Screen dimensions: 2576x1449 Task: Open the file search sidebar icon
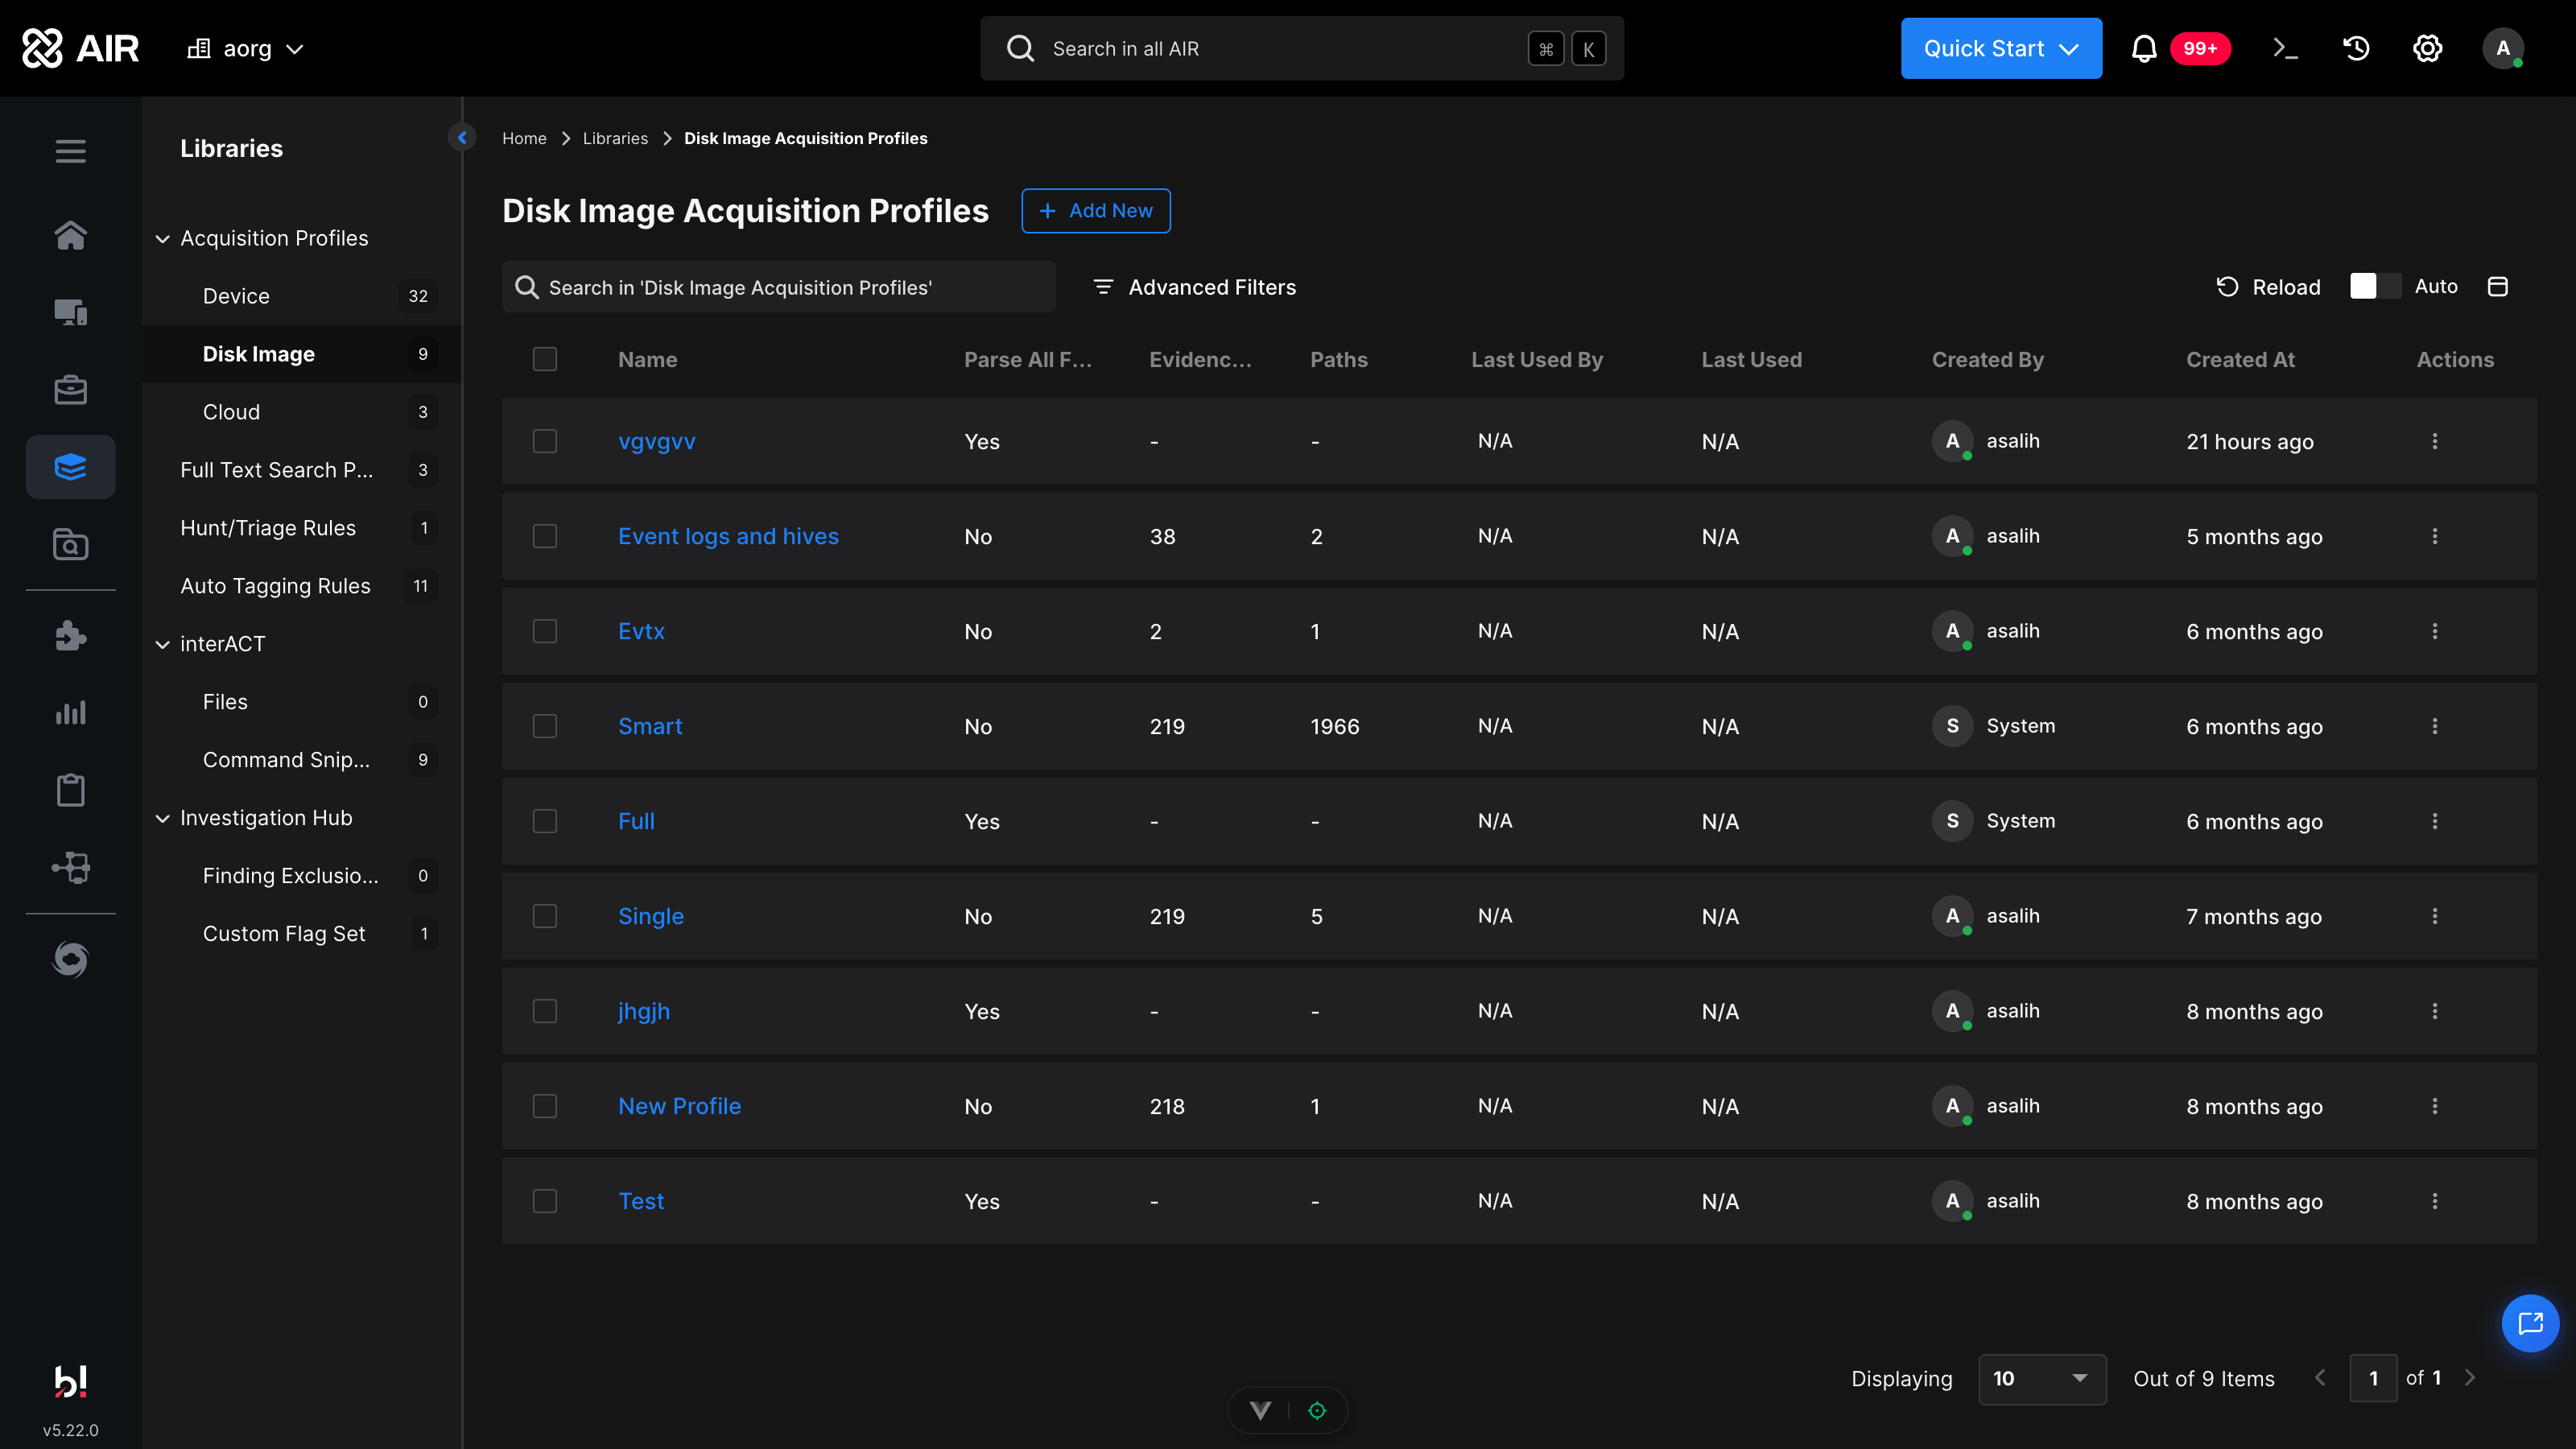point(70,545)
